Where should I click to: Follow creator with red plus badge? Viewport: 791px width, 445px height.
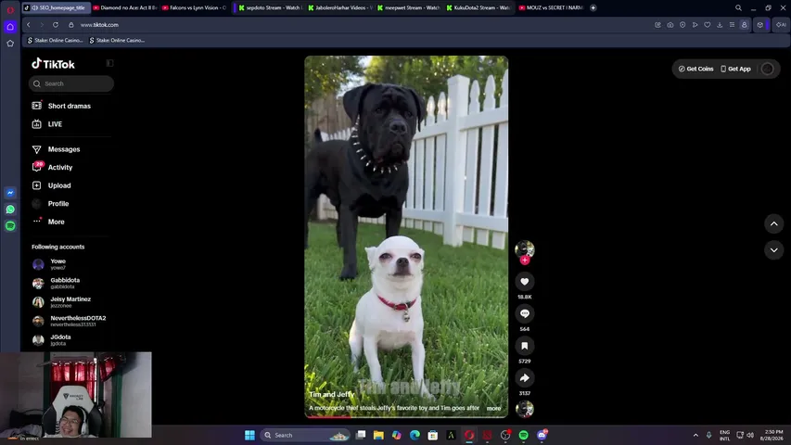[x=525, y=261]
